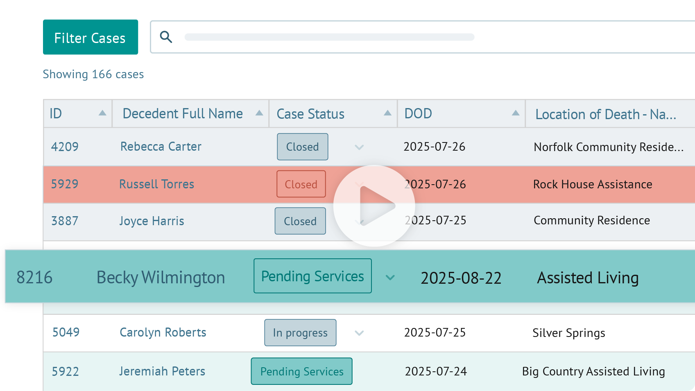This screenshot has height=391, width=695.
Task: Select case ID 4209
Action: [65, 147]
